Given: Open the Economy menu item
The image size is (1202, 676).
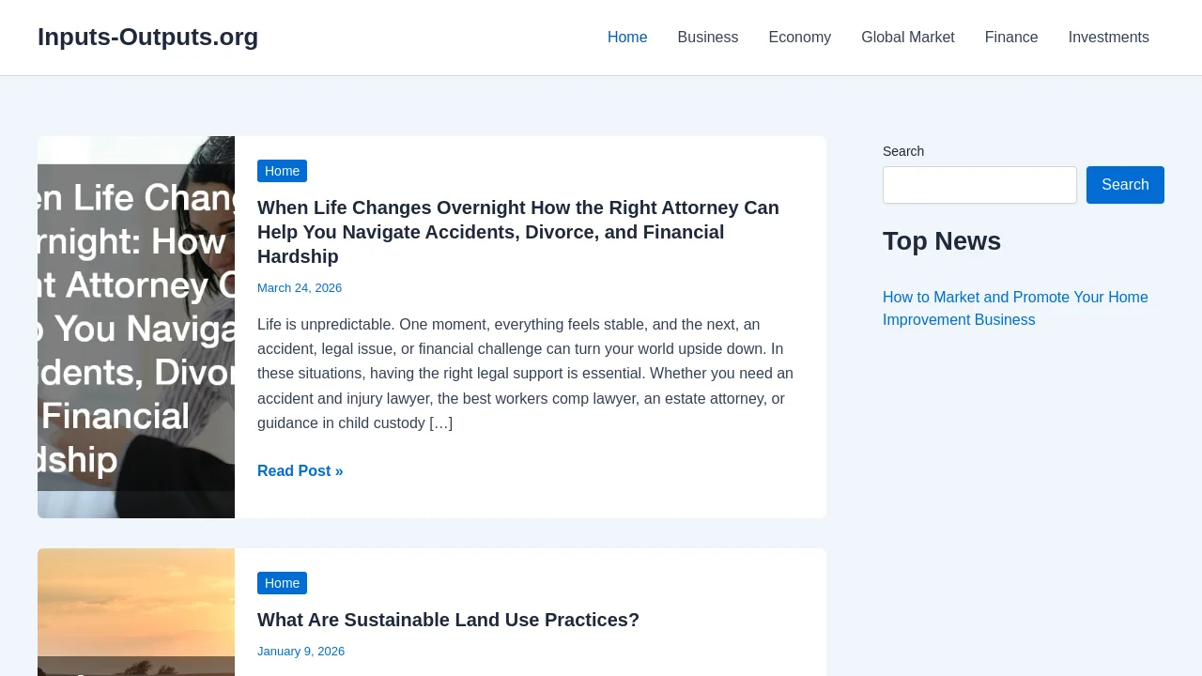Looking at the screenshot, I should pos(799,37).
